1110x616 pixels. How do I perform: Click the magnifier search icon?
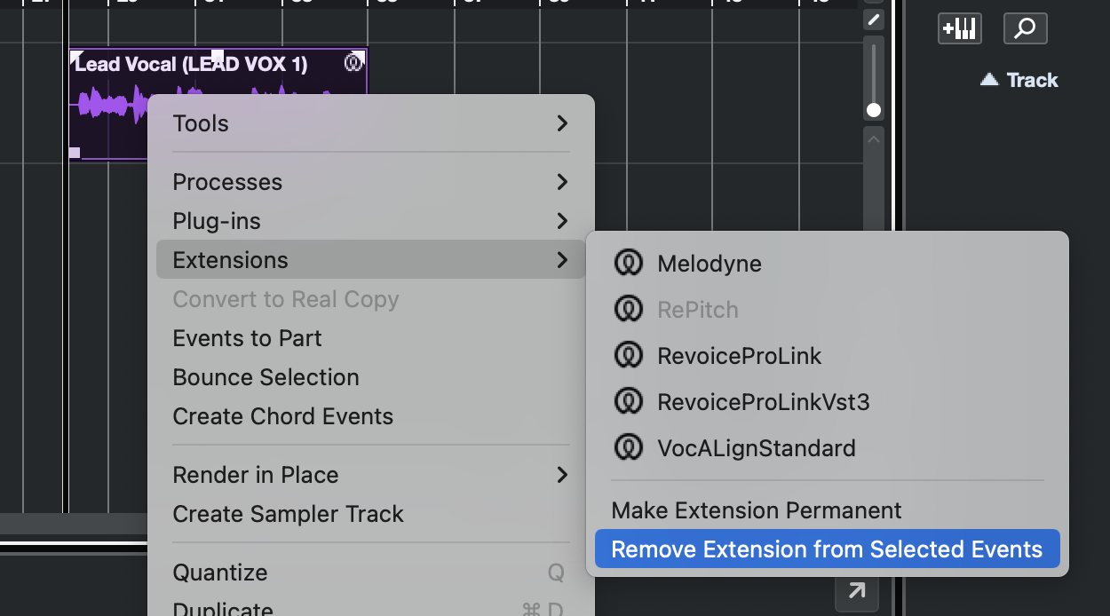tap(1025, 28)
